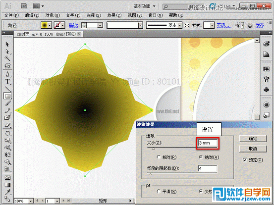Open the 对象 menu
The height and width of the screenshot is (205, 274).
point(53,15)
